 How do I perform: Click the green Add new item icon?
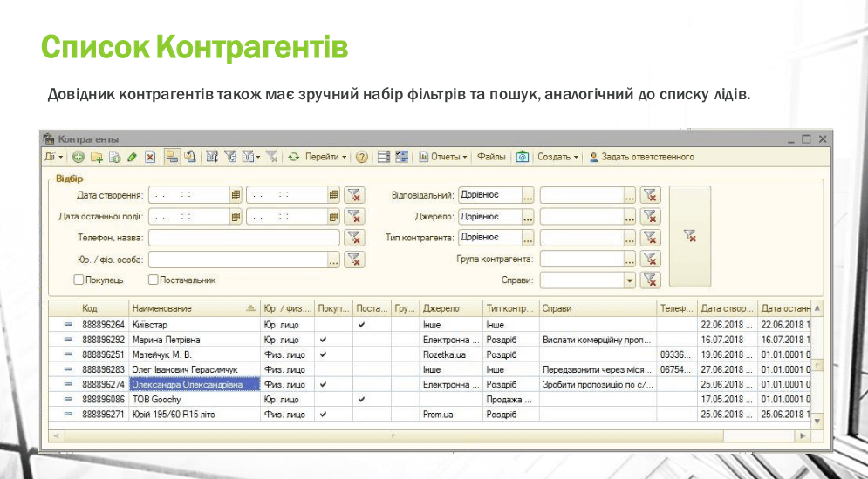79,158
